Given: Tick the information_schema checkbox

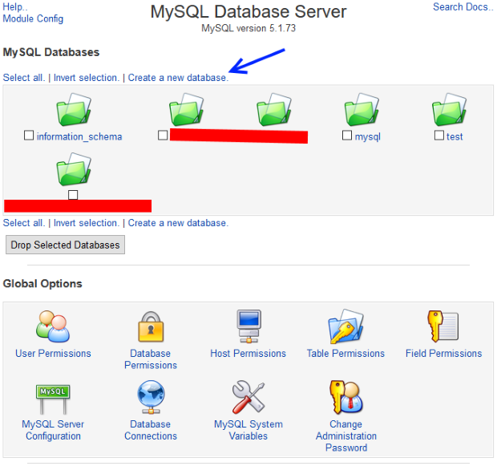Looking at the screenshot, I should (29, 136).
